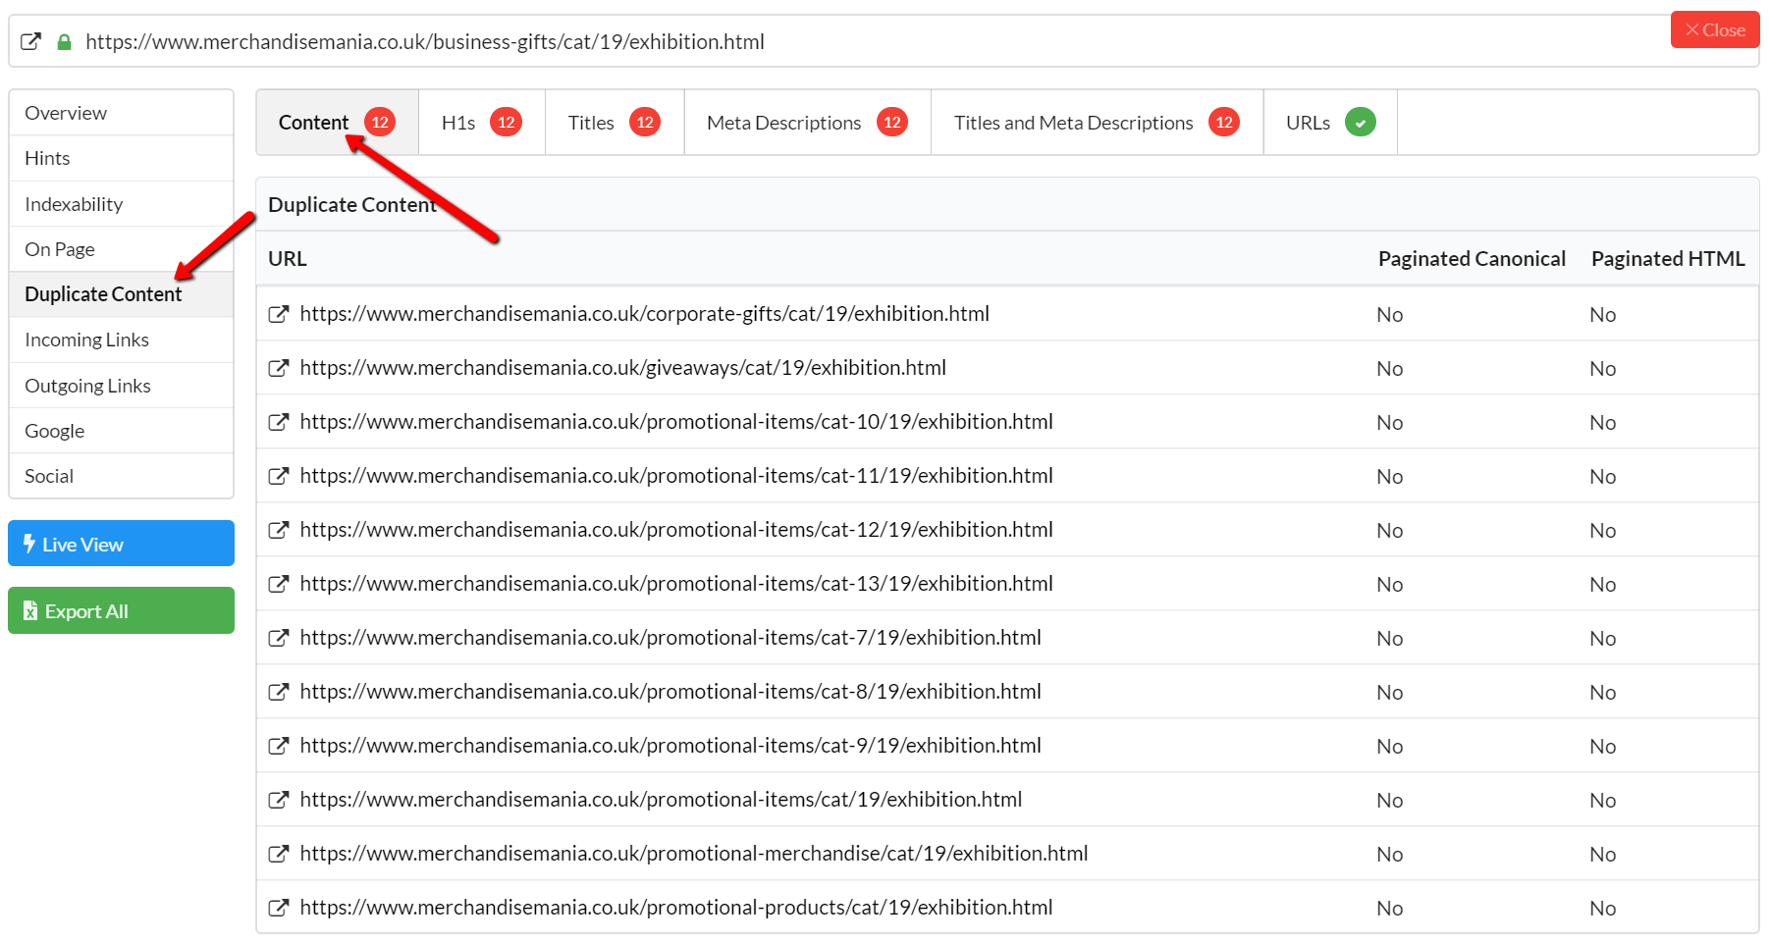Open external icon for cat-8 exhibition URL
This screenshot has width=1769, height=942.
279,692
